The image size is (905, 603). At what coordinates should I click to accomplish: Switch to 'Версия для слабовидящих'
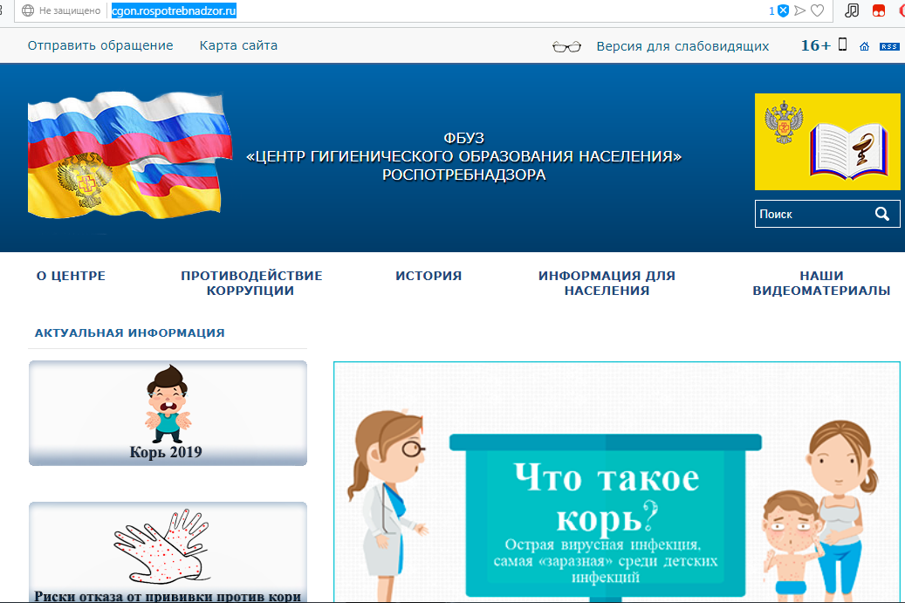(682, 46)
